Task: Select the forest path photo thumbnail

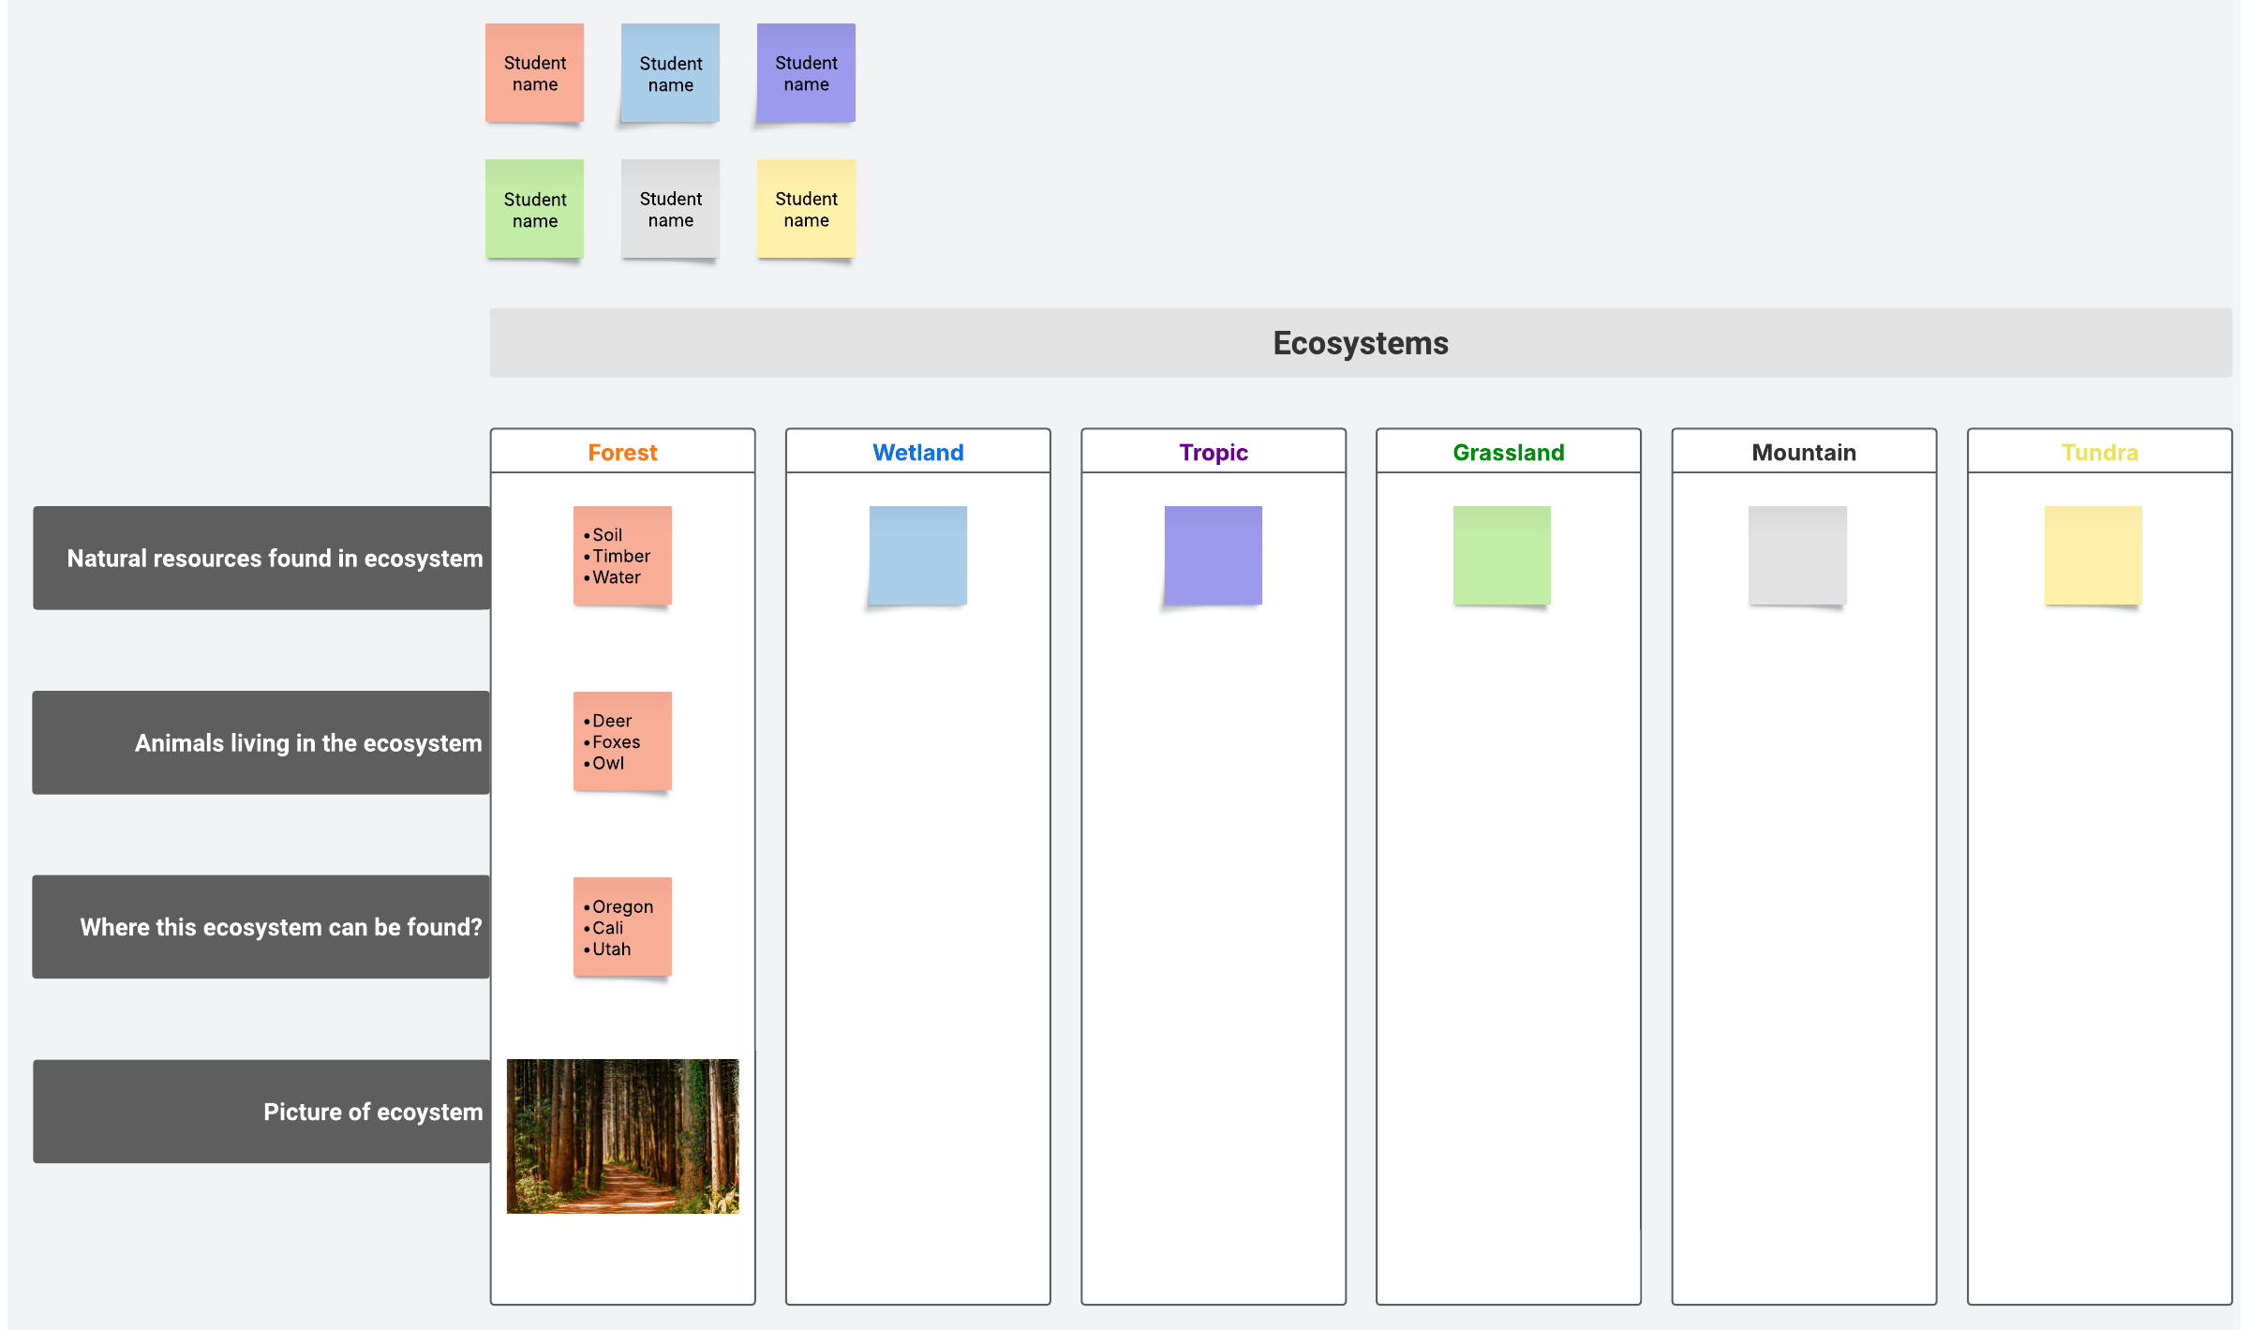Action: [x=622, y=1136]
